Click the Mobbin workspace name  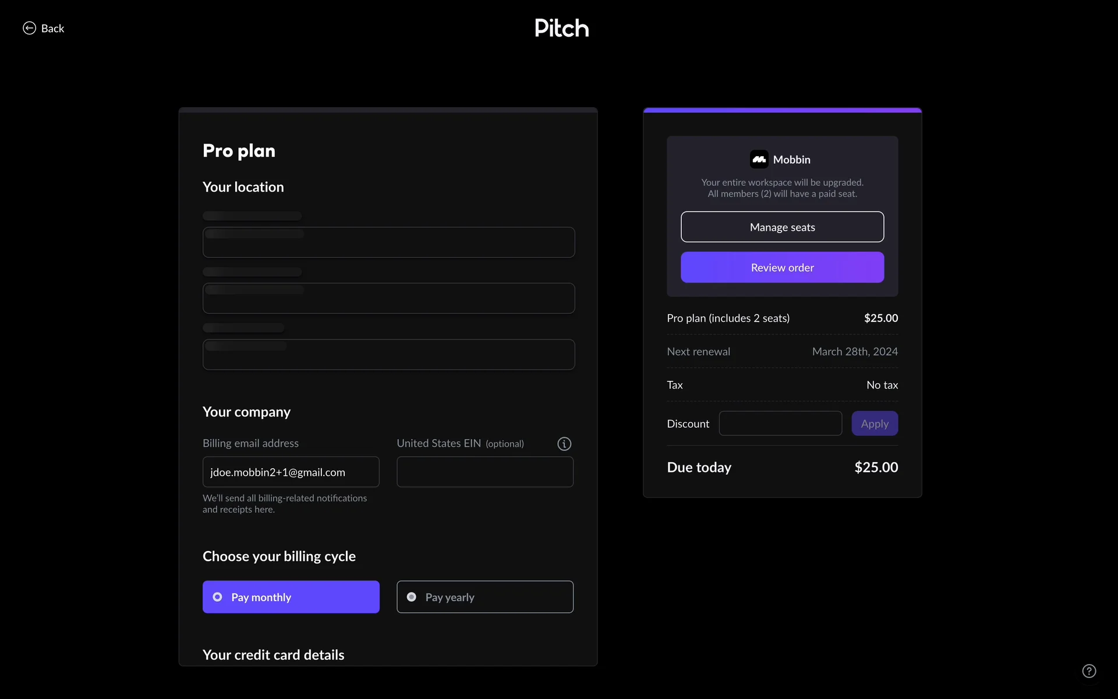pos(791,160)
